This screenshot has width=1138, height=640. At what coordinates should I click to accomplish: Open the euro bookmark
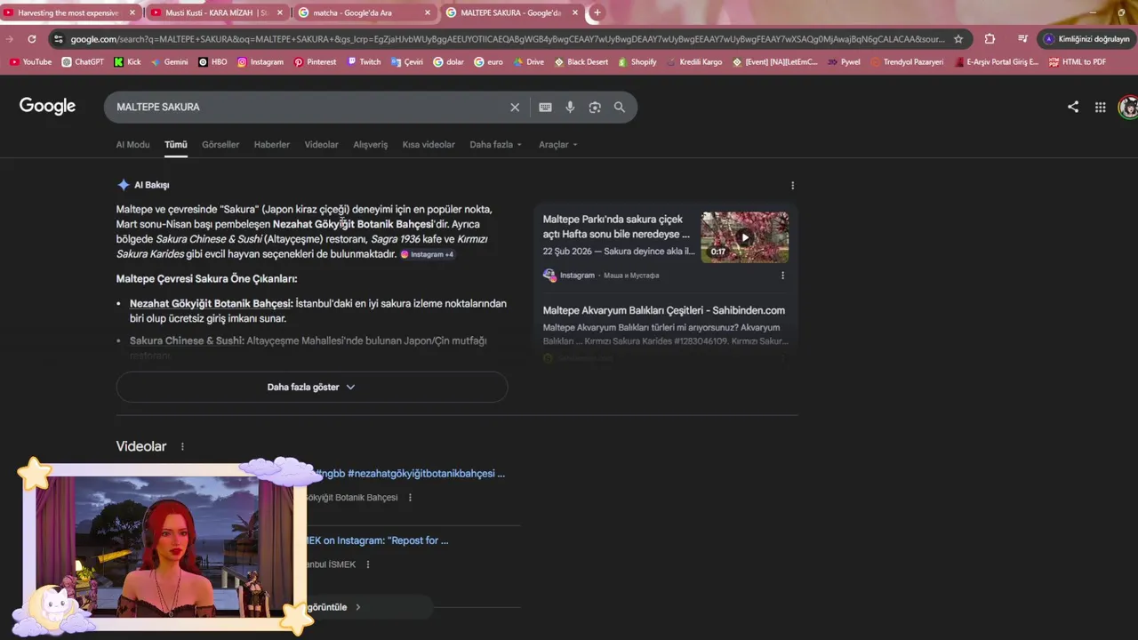[488, 62]
